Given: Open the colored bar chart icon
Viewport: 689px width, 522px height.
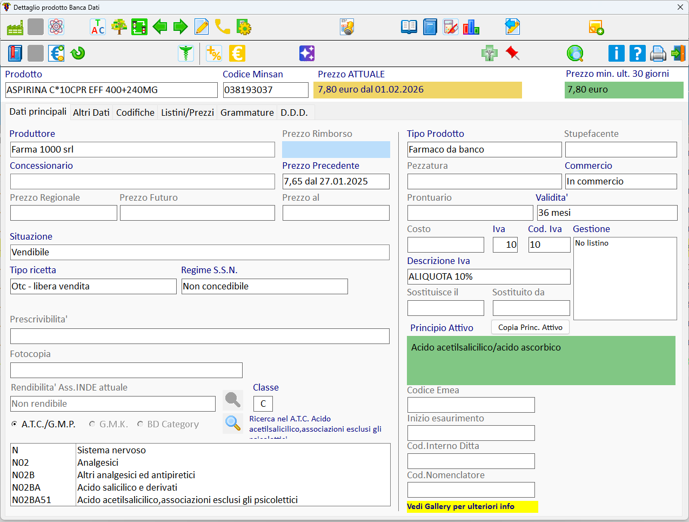Looking at the screenshot, I should click(x=471, y=27).
